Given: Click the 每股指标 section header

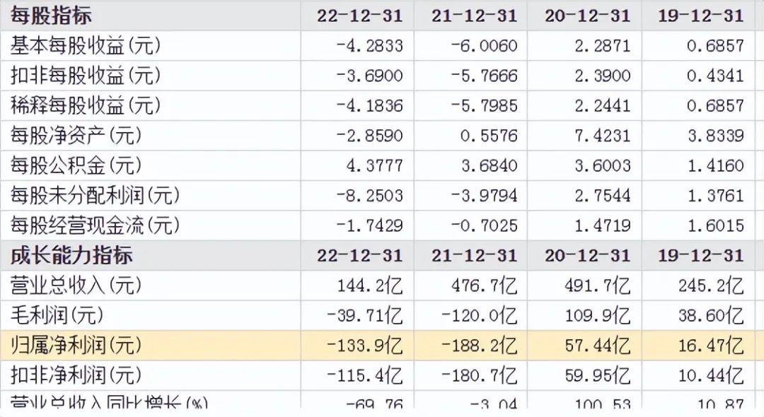Looking at the screenshot, I should pyautogui.click(x=51, y=16).
